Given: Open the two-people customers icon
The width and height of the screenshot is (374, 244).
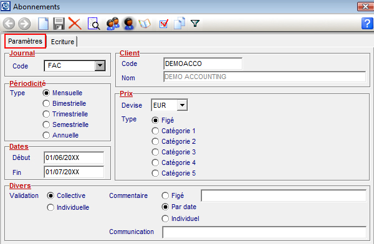Looking at the screenshot, I should point(113,24).
